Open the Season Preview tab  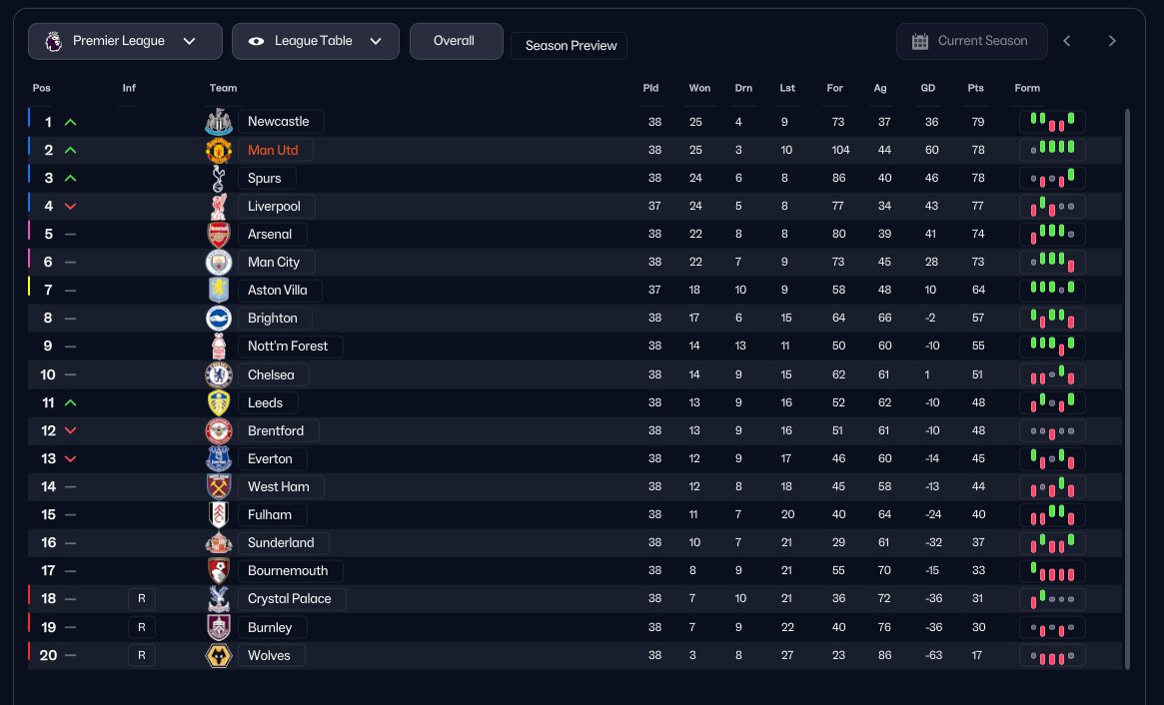click(x=570, y=46)
